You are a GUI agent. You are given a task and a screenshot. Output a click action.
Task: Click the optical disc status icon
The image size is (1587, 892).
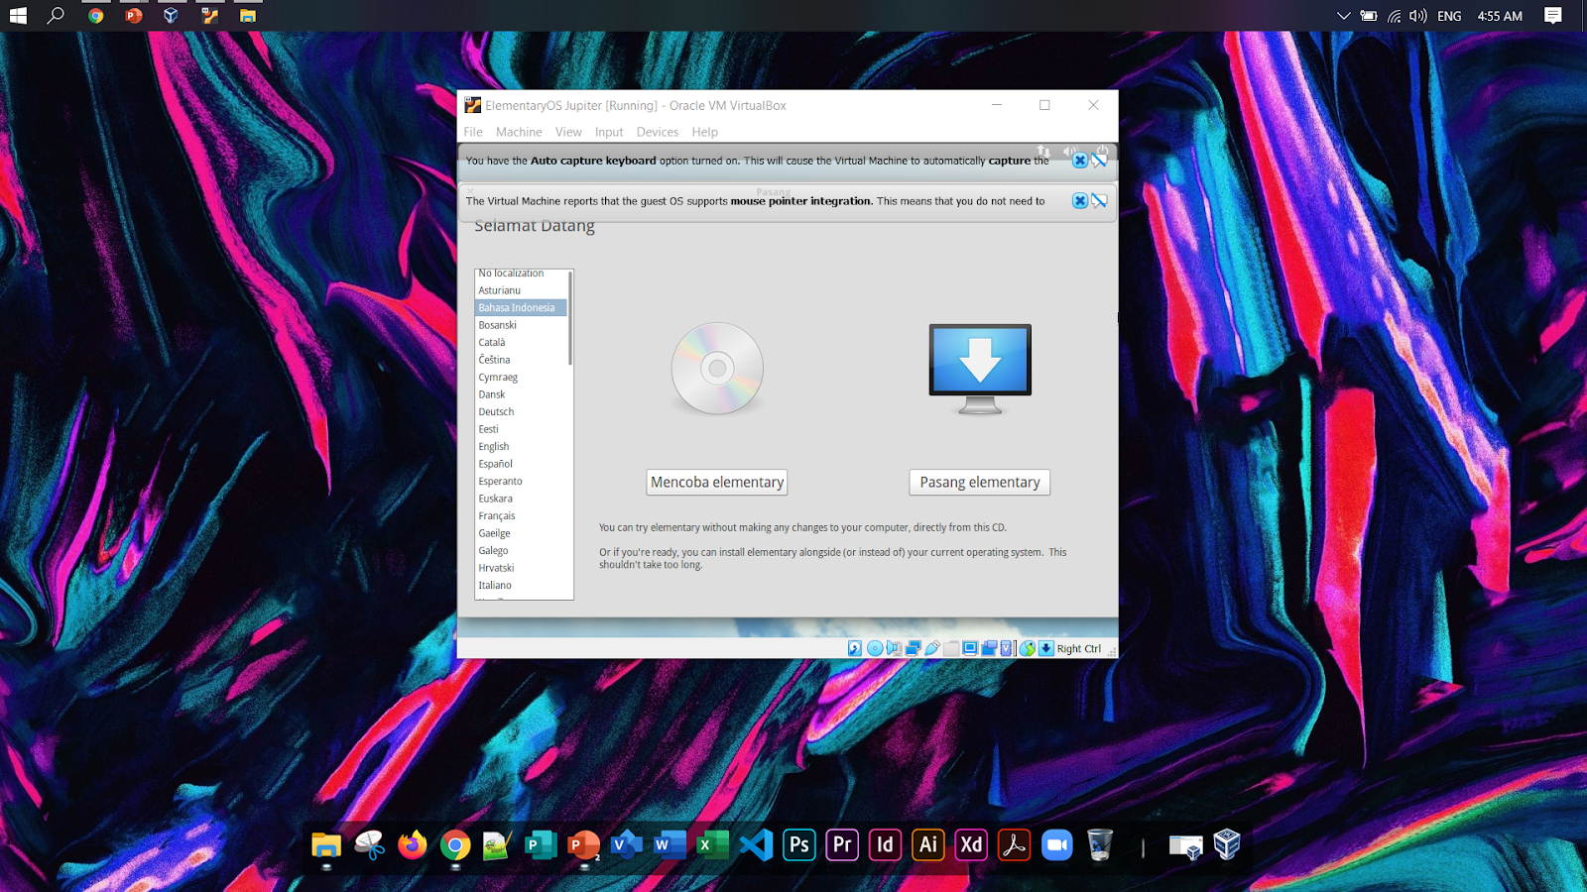pos(875,648)
